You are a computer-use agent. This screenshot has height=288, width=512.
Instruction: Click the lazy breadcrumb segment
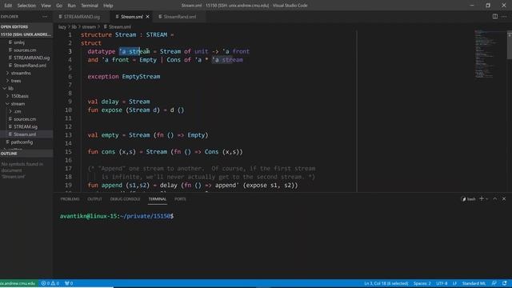[62, 26]
